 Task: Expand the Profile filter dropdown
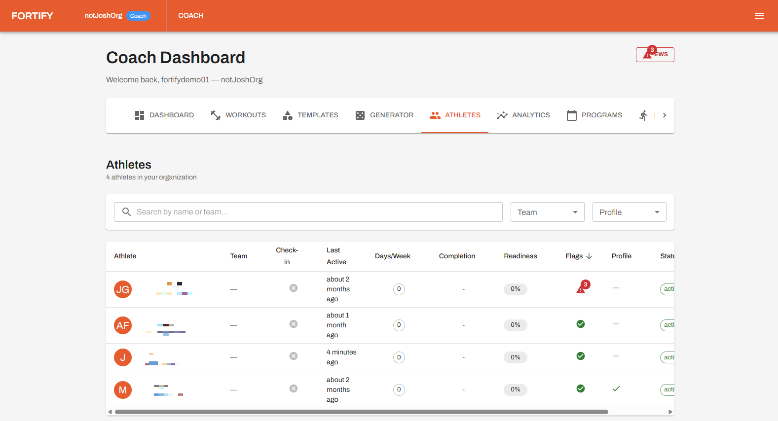pyautogui.click(x=629, y=212)
